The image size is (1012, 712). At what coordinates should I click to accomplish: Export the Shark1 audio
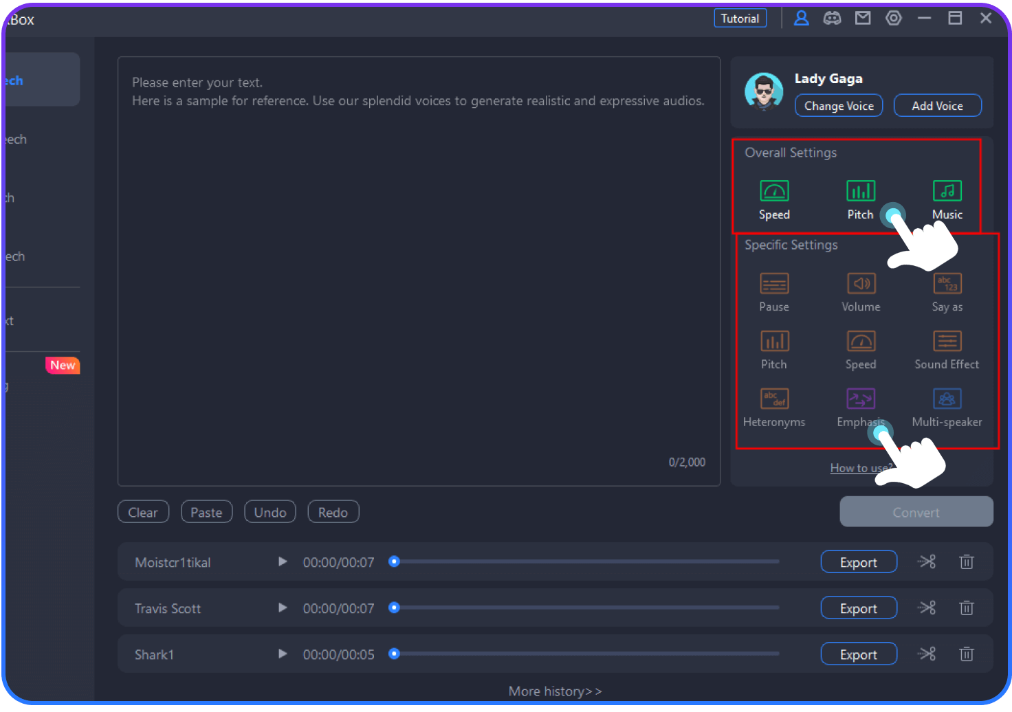859,654
